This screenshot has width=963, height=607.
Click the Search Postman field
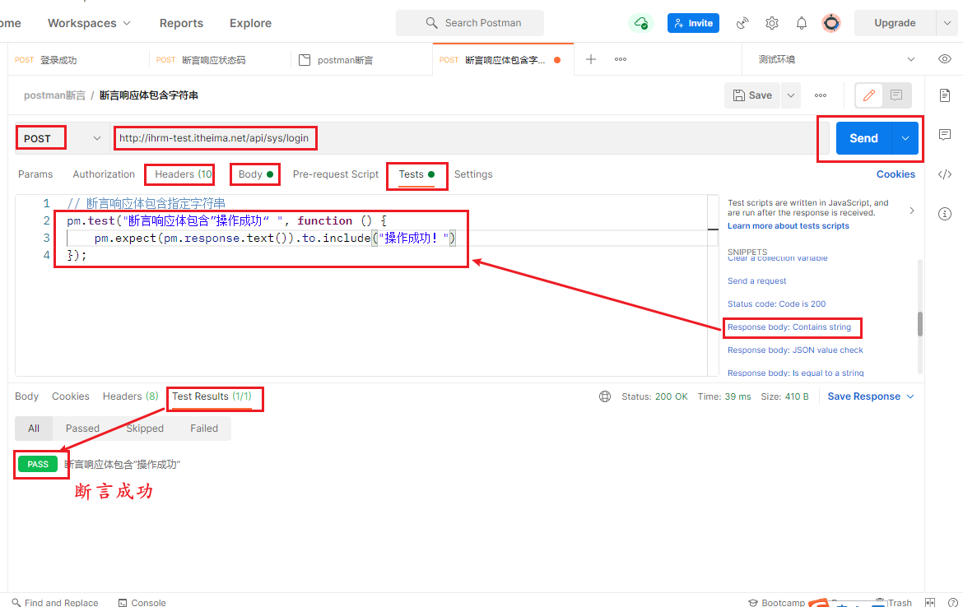click(x=470, y=23)
